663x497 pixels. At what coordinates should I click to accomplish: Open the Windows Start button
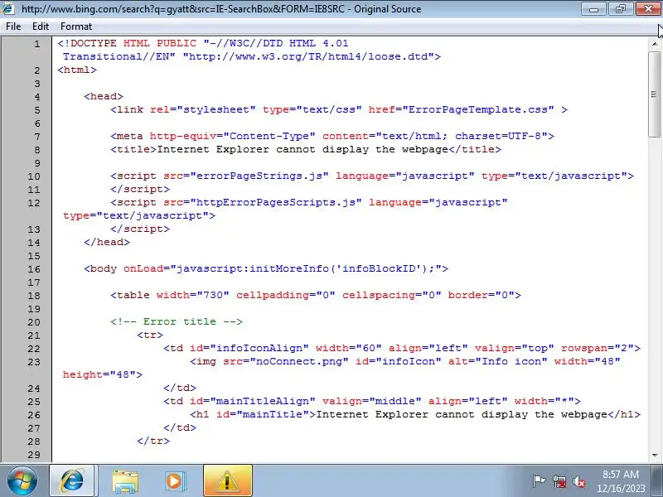point(22,481)
